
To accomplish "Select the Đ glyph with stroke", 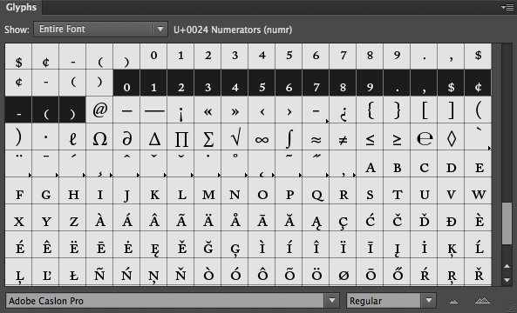I will (451, 217).
